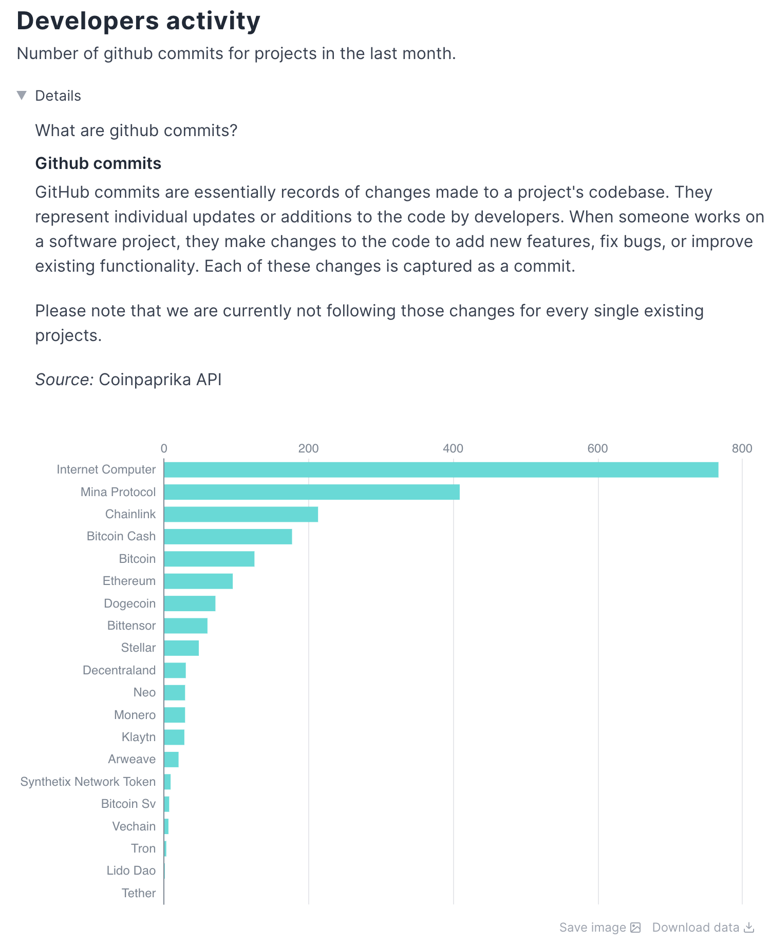Select the Tether label at chart bottom
This screenshot has height=945, width=770.
coord(139,893)
